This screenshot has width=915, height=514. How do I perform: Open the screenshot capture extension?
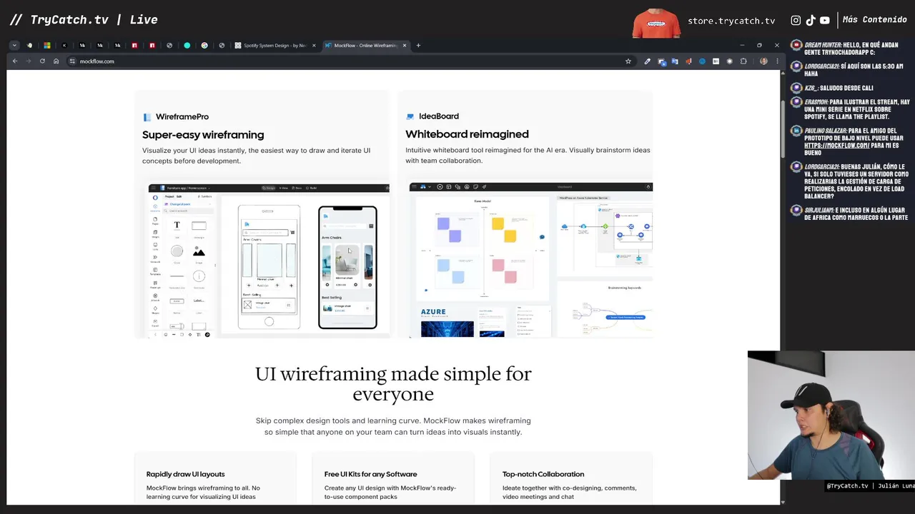click(x=661, y=61)
